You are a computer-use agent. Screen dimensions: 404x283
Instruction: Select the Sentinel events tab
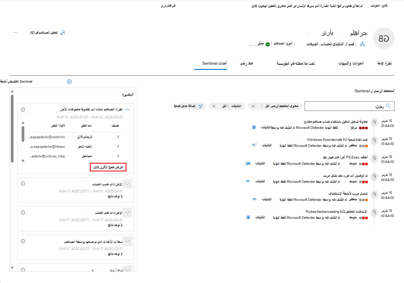(214, 63)
